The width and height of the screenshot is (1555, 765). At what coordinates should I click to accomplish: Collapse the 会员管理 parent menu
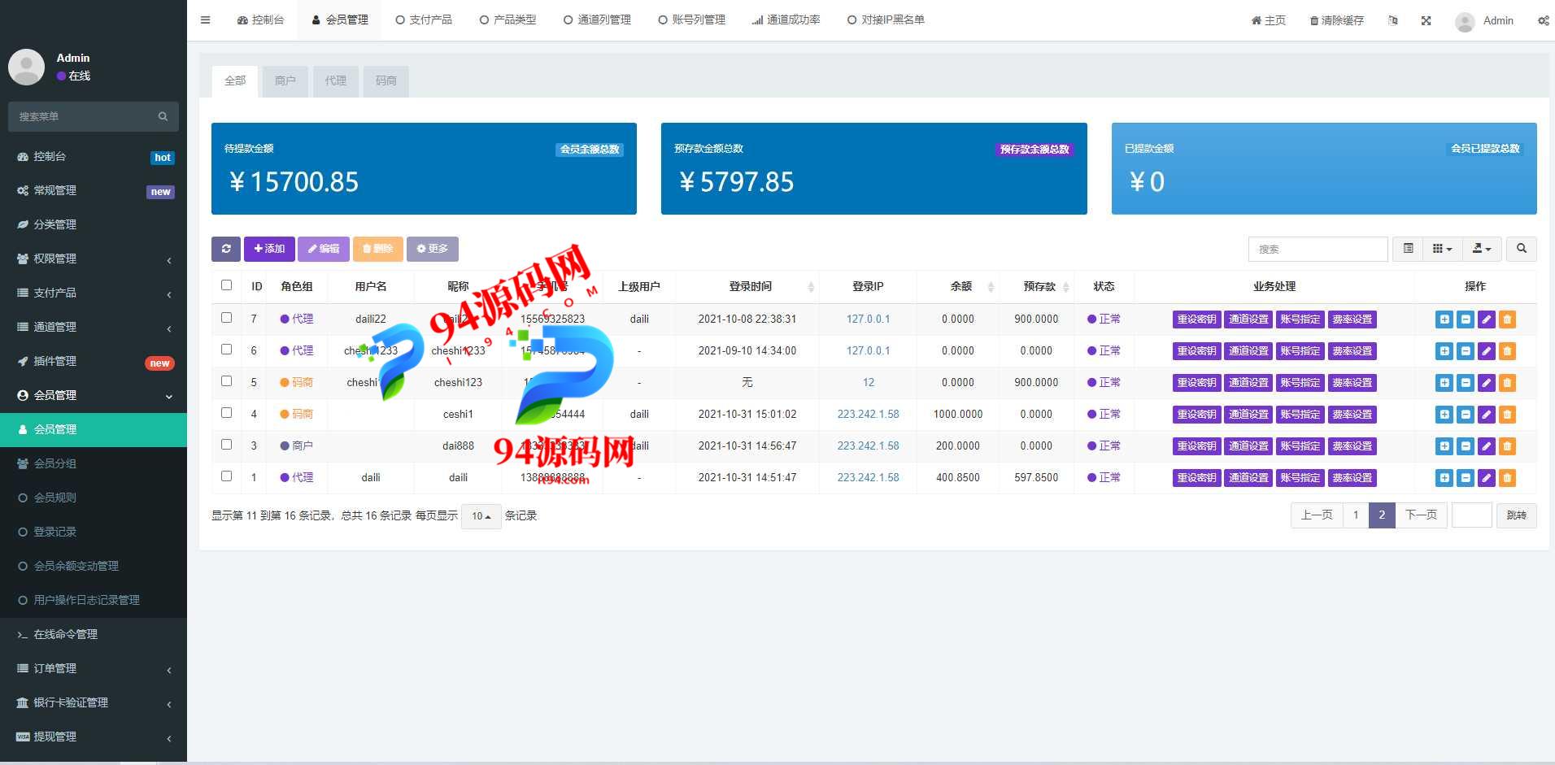(94, 395)
